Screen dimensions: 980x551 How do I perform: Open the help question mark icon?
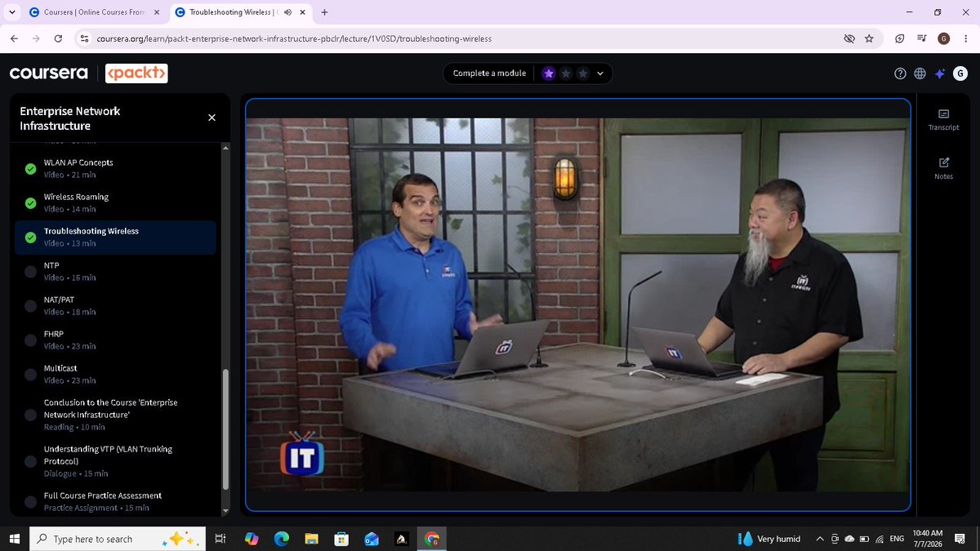pos(900,73)
